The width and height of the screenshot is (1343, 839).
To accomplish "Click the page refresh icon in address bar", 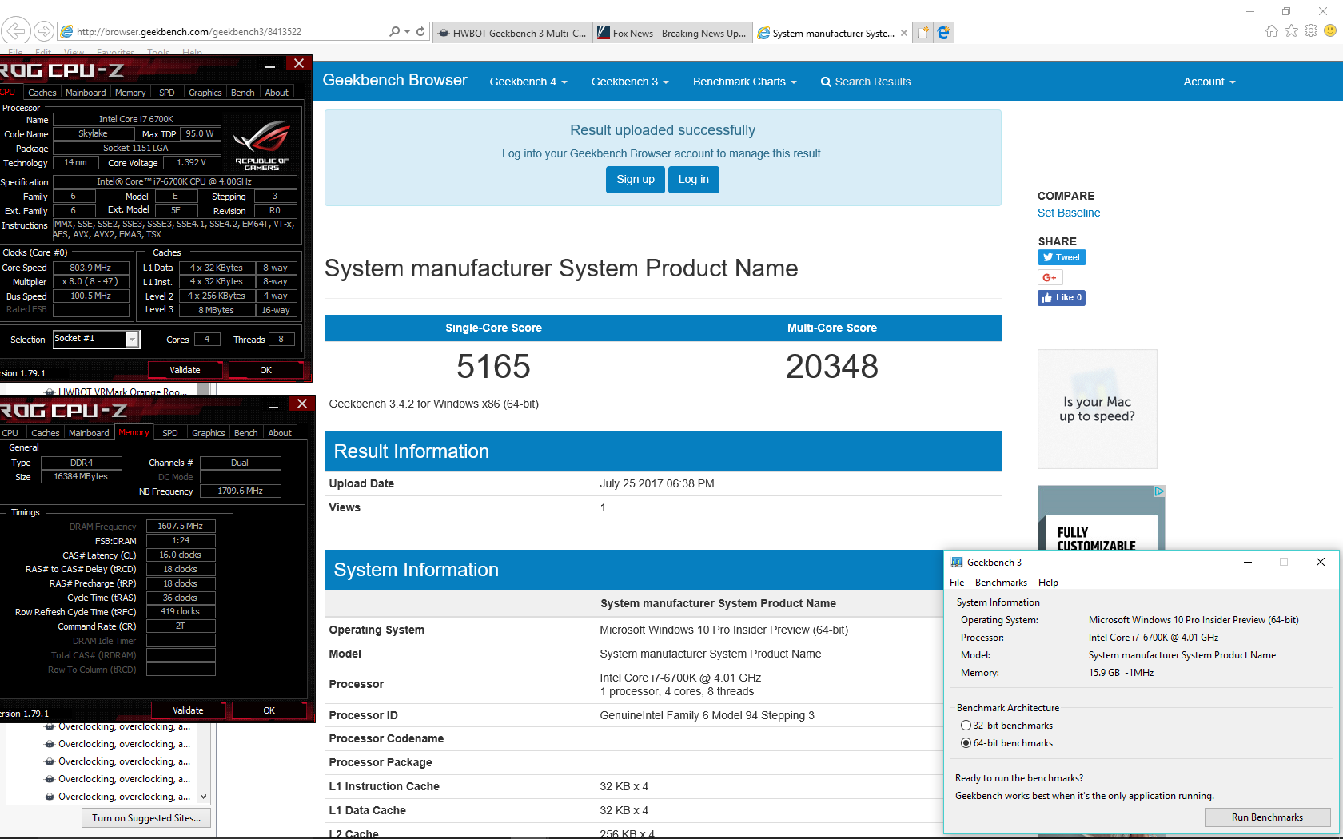I will pos(420,31).
